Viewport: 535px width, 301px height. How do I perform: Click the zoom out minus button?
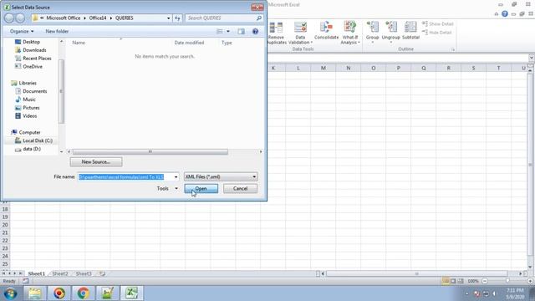coord(485,281)
